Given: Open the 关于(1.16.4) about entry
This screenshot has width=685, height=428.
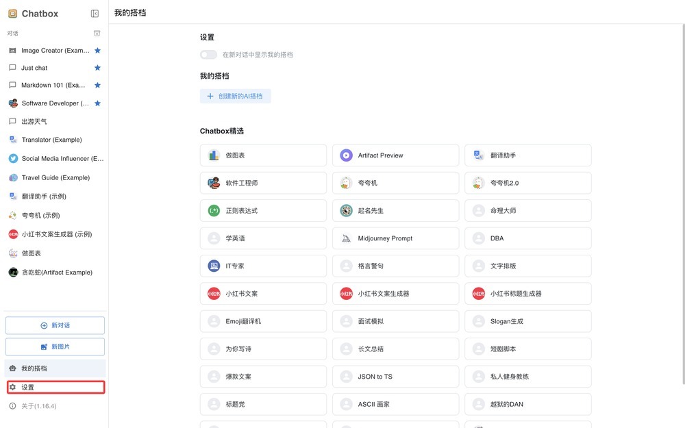Looking at the screenshot, I should click(x=38, y=406).
